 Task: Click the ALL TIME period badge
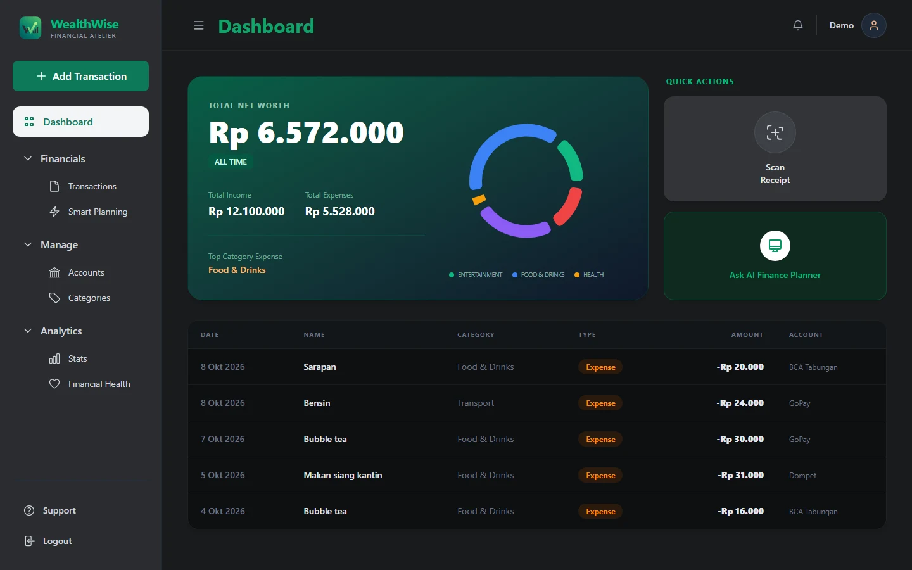tap(231, 162)
